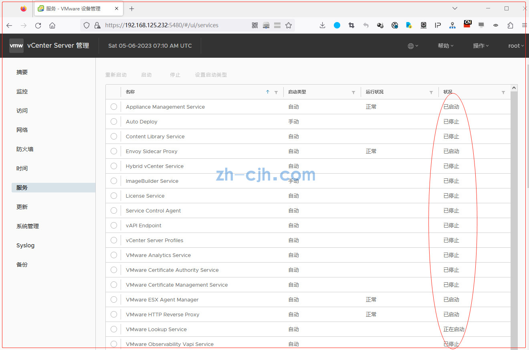Click the QR code icon in address bar
Image resolution: width=529 pixels, height=350 pixels.
pos(255,25)
